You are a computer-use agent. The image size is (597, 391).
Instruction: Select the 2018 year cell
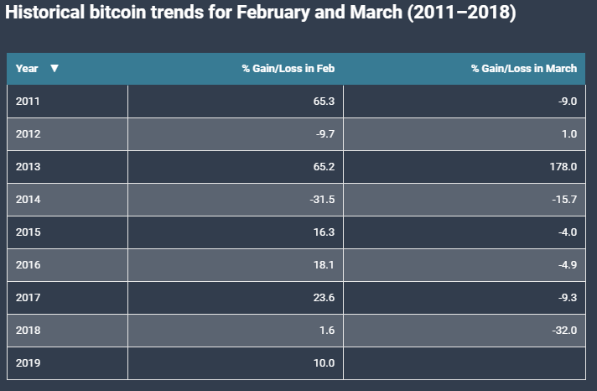click(x=28, y=331)
